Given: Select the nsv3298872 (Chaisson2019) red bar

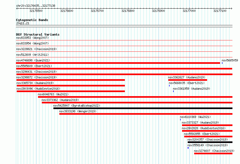Looking at the screenshot, I should pyautogui.click(x=71, y=80).
